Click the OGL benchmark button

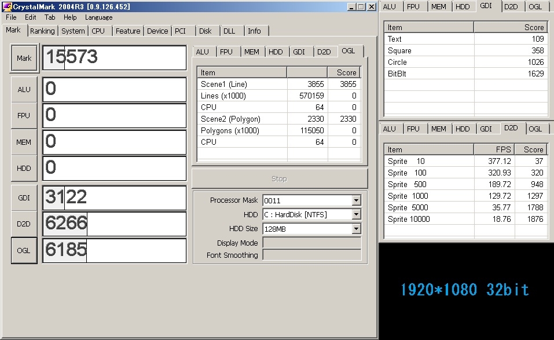tap(24, 251)
